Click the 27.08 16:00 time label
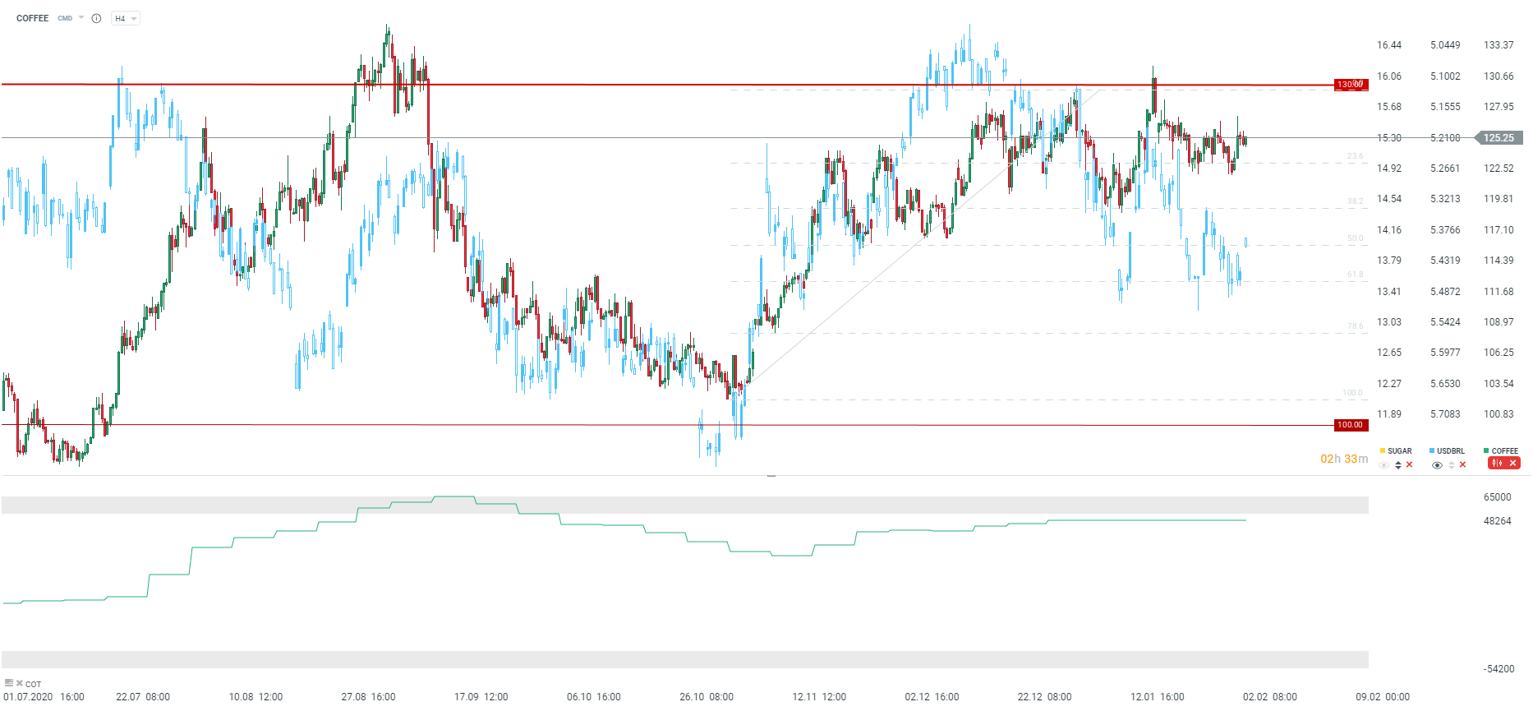Screen dimensions: 1533x711 (x=368, y=697)
